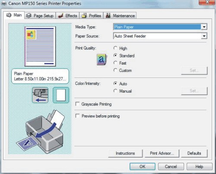The image size is (216, 174).
Task: Enable Preview before printing checkbox
Action: click(77, 116)
